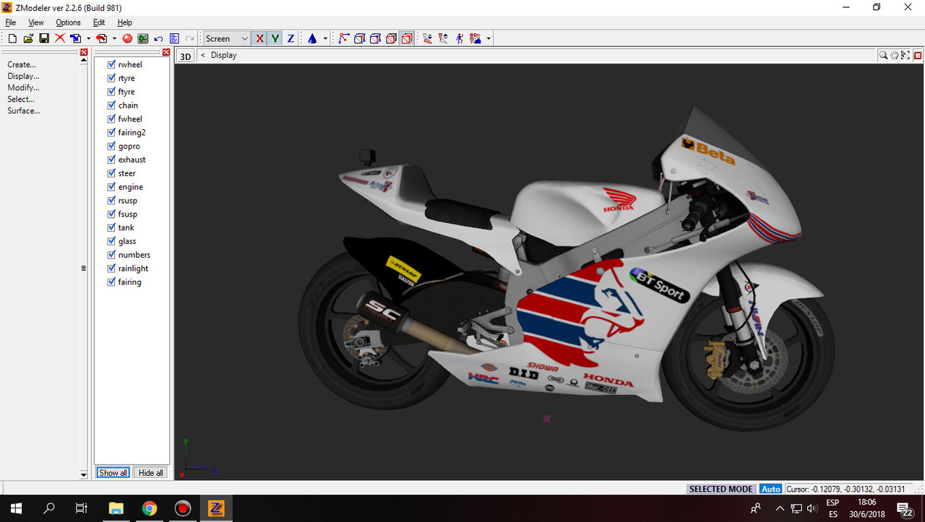The height and width of the screenshot is (522, 925).
Task: Click the blue pivot cone icon
Action: coord(312,38)
